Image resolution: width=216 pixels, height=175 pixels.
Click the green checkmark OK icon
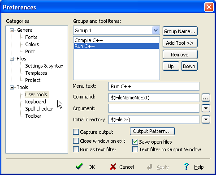79,166
